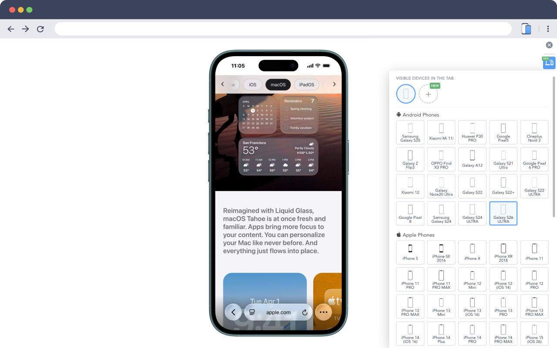Show more tabs with the right chevron
The image size is (557, 348).
point(334,84)
